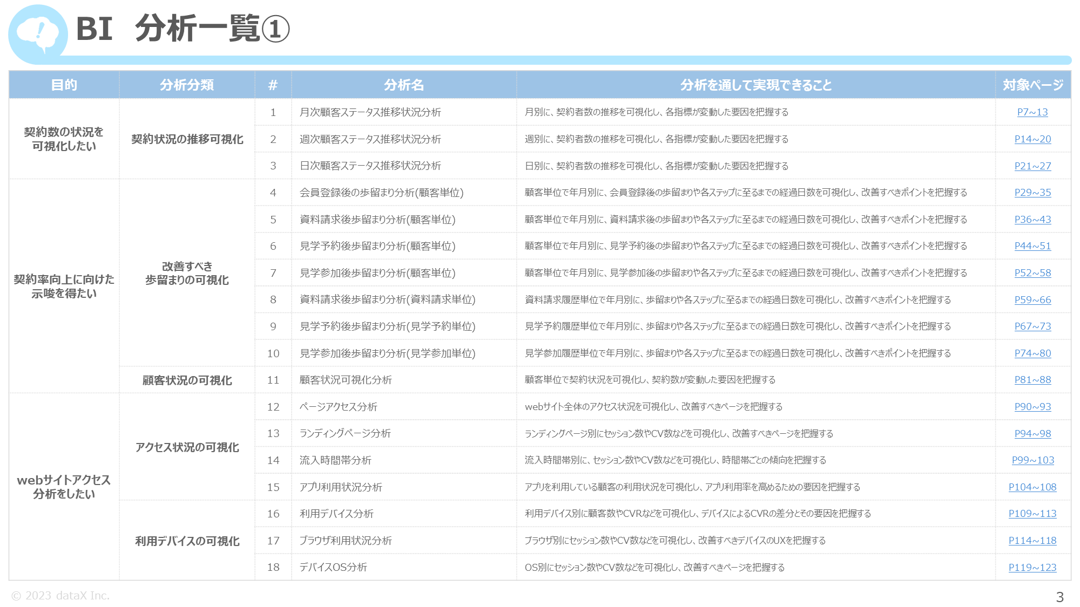Select the 分析を通して実現できること header

[x=756, y=85]
